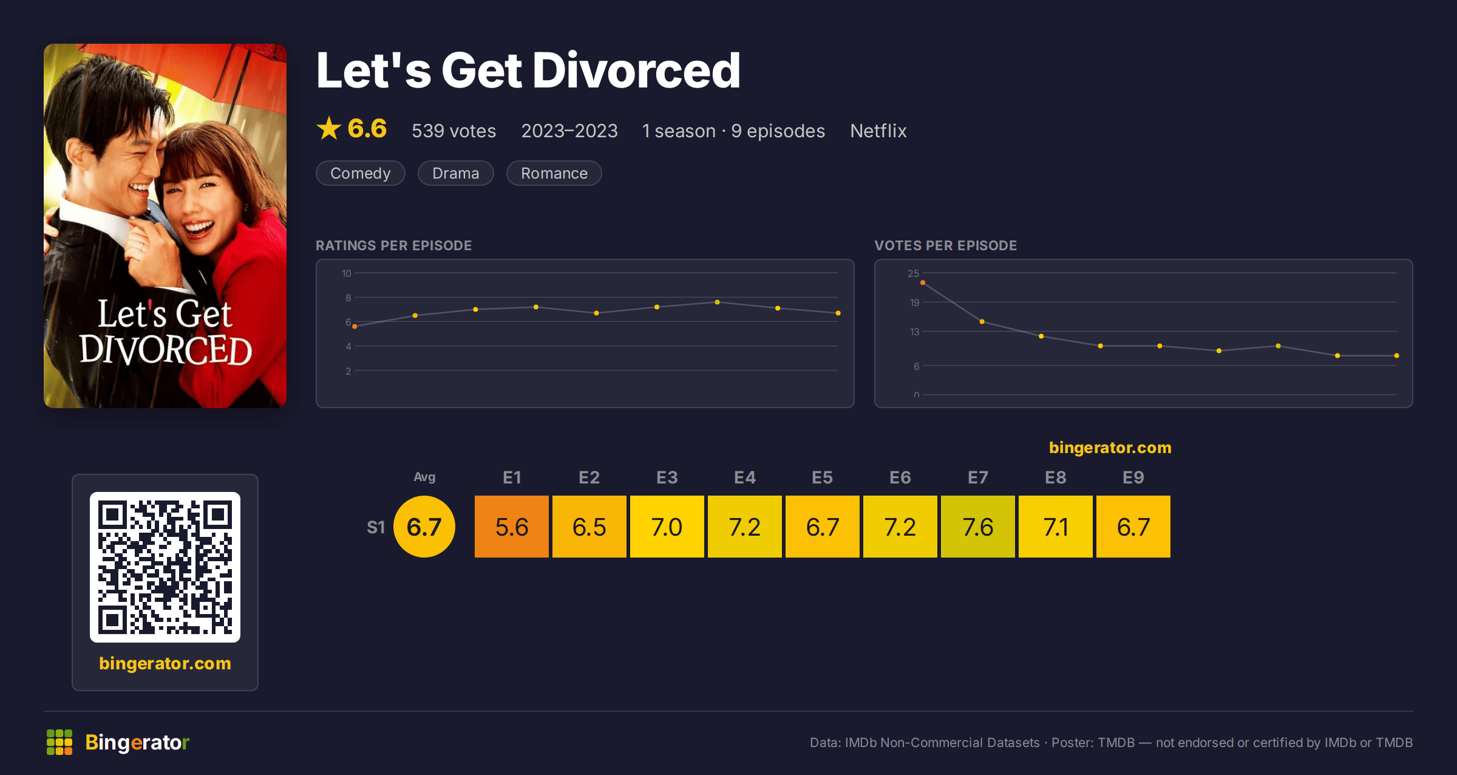1457x775 pixels.
Task: Select the Drama genre tag
Action: coord(456,173)
